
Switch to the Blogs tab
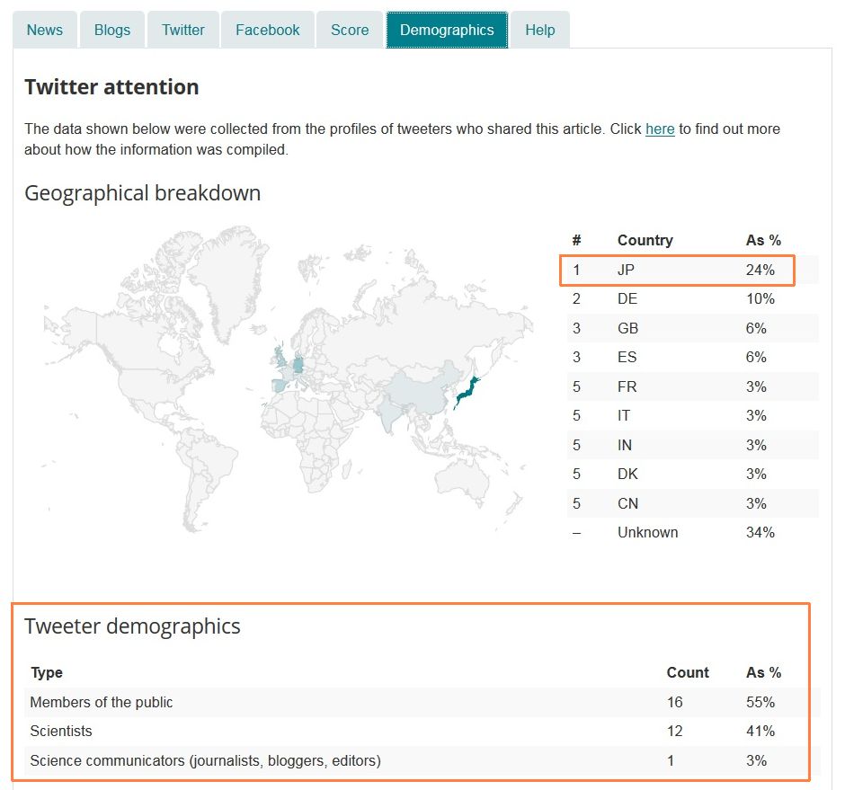coord(112,30)
